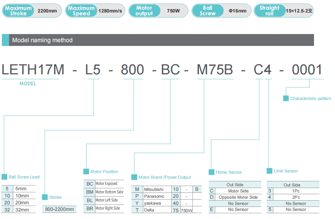Click the Maximum Speed badge label

click(81, 11)
